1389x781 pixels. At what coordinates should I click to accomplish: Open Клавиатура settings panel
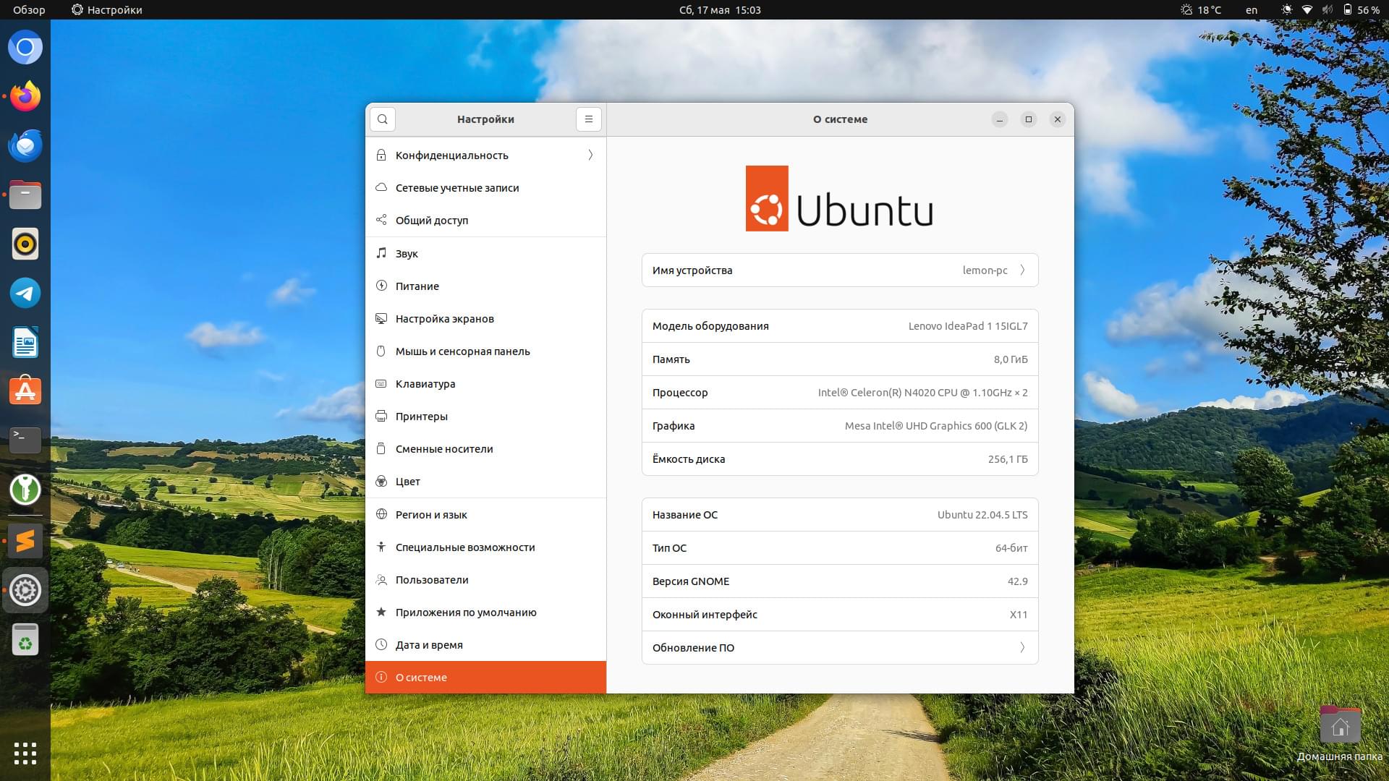coord(485,383)
